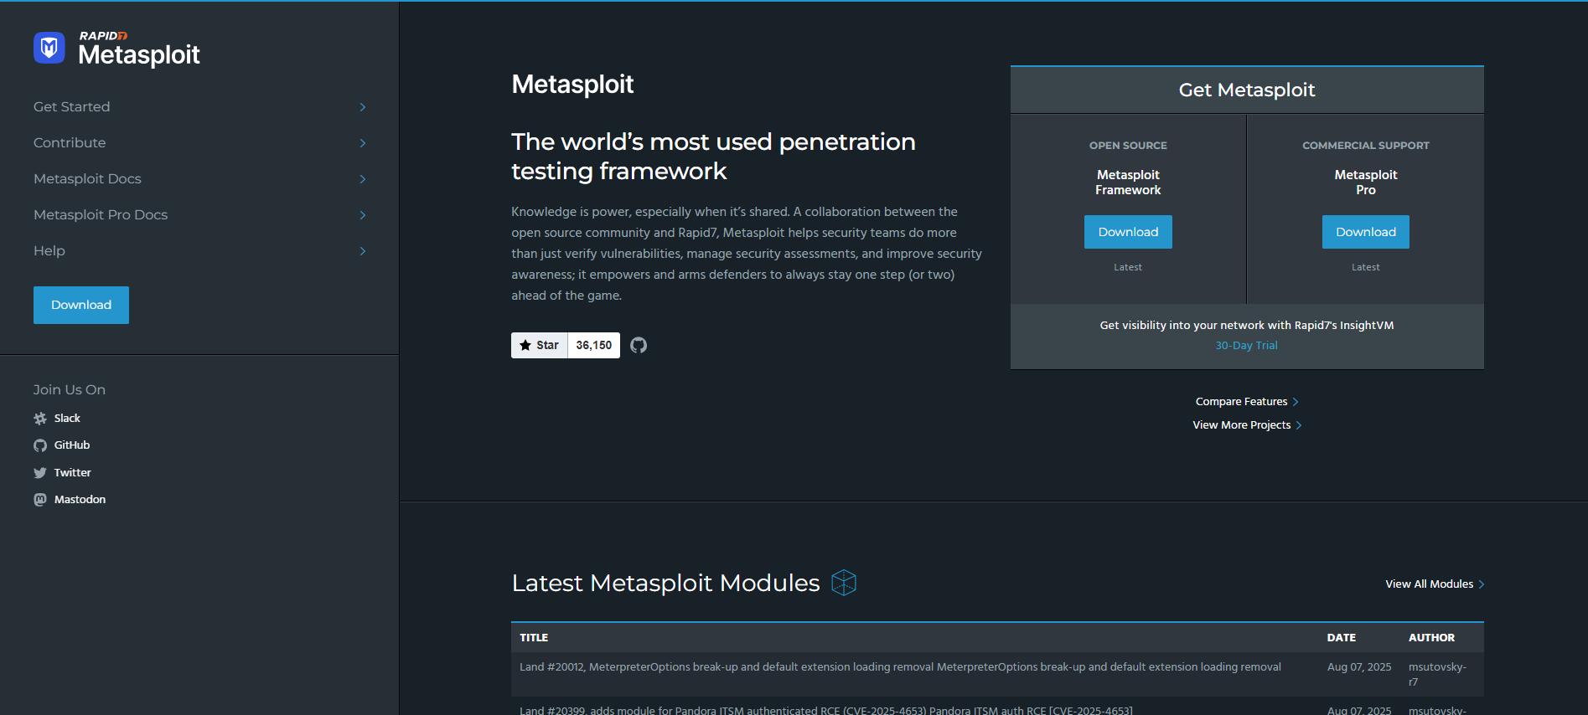Open Compare Features link
The width and height of the screenshot is (1588, 715).
pyautogui.click(x=1247, y=402)
